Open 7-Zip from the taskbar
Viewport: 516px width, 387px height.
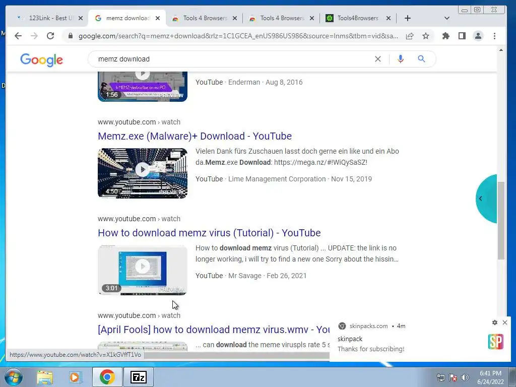(139, 377)
